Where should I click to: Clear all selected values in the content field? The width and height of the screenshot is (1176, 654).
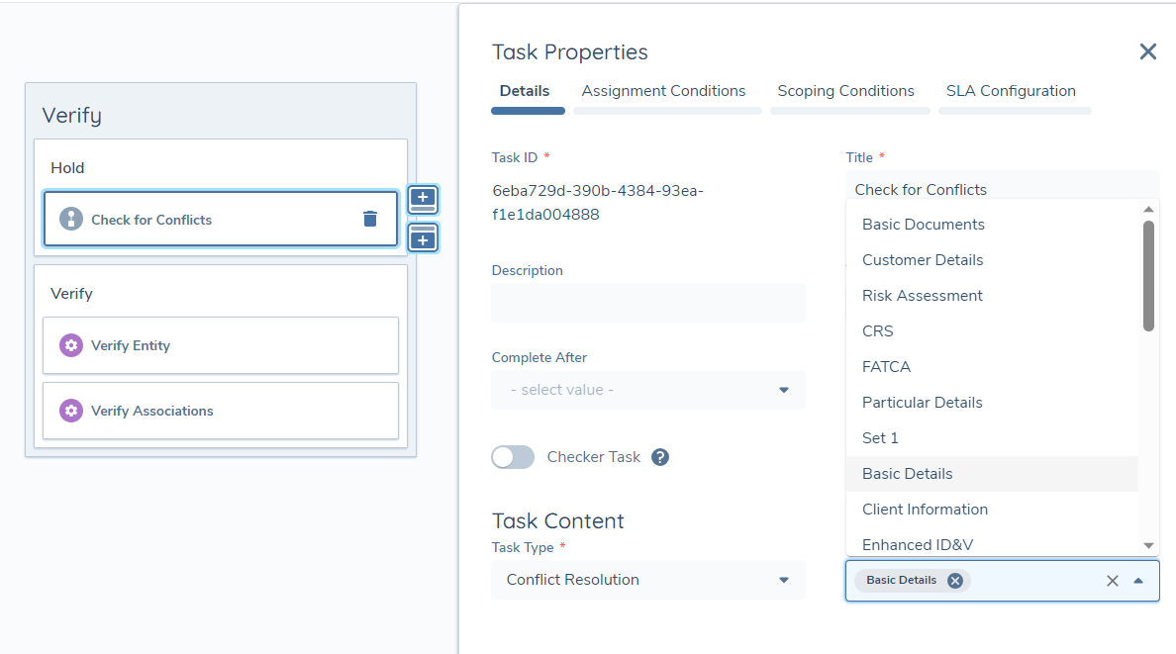point(1112,581)
